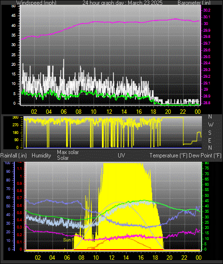Click the "Humidity" legend label
Screen dimensions: 223x264
click(41, 156)
